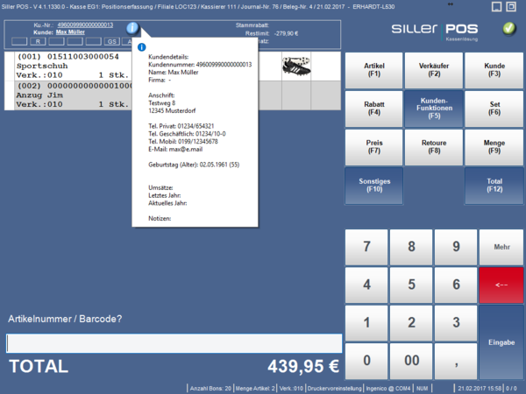Open Kunden-Funktionen (F5) menu

[x=430, y=108]
